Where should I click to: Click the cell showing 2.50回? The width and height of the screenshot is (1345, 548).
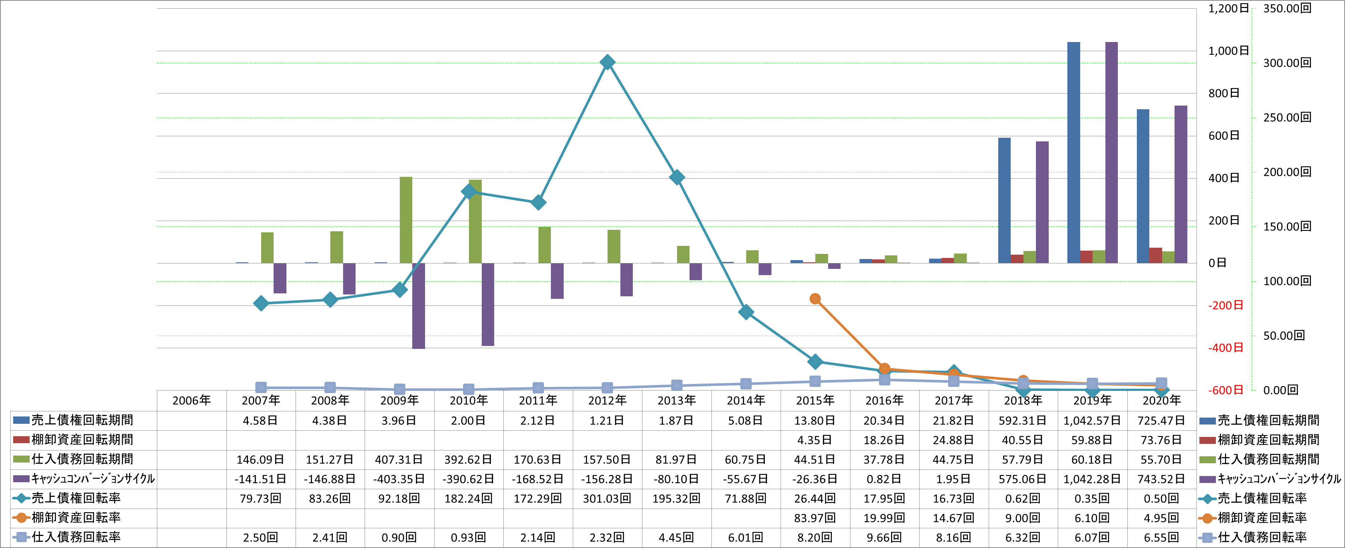pyautogui.click(x=261, y=537)
